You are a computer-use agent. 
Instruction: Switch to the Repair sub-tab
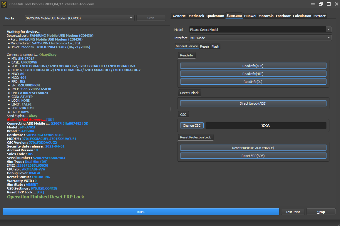(205, 46)
